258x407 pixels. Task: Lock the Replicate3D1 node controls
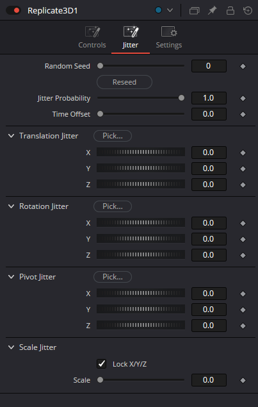tap(230, 11)
